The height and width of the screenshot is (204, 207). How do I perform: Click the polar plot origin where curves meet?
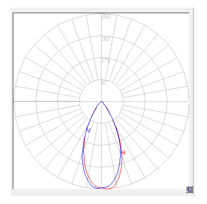pyautogui.click(x=101, y=101)
